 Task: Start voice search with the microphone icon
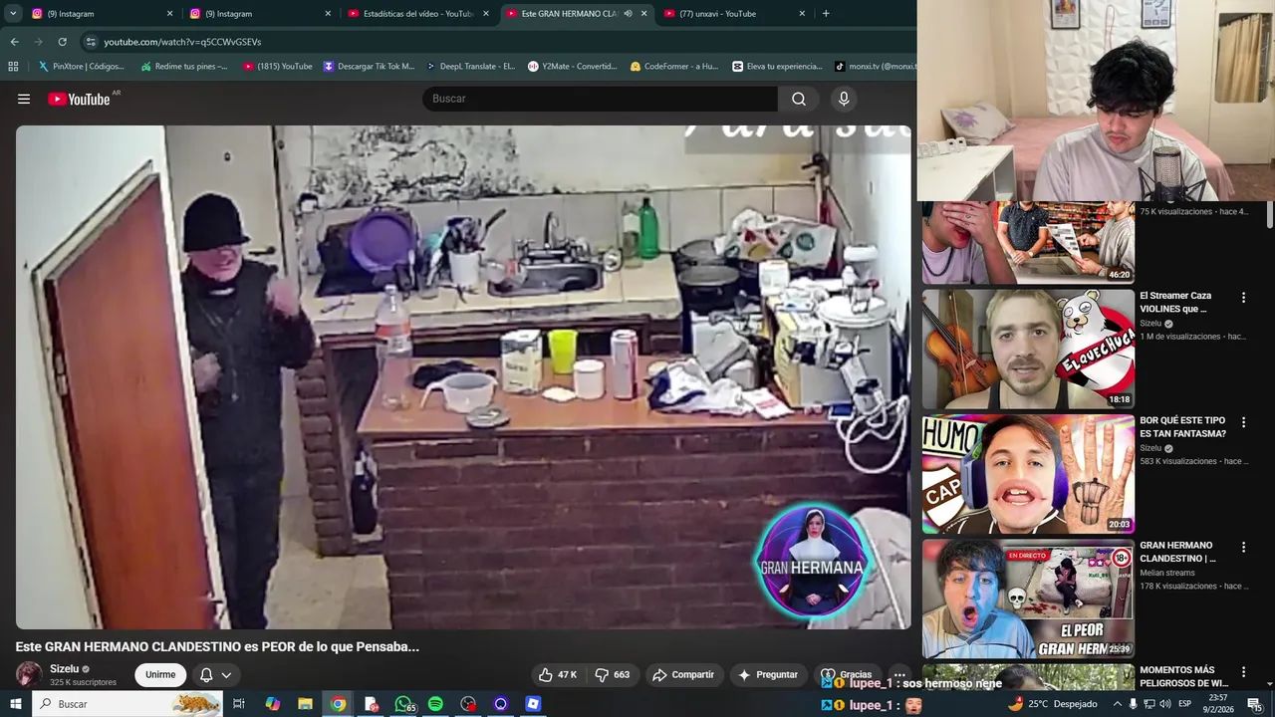(x=844, y=99)
